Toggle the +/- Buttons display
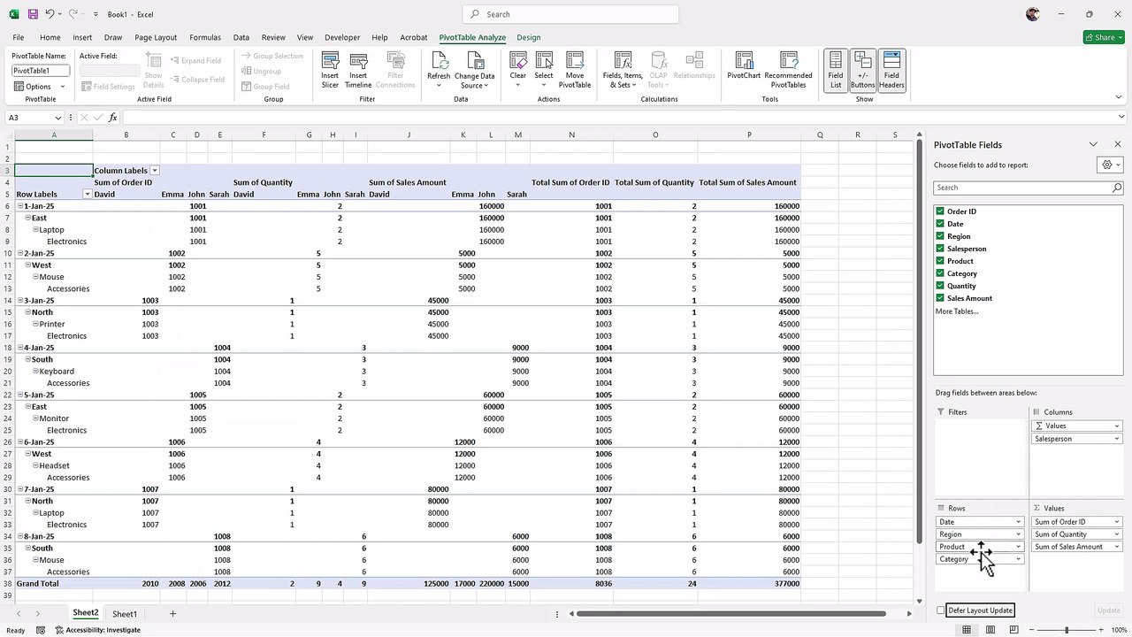 [x=863, y=70]
